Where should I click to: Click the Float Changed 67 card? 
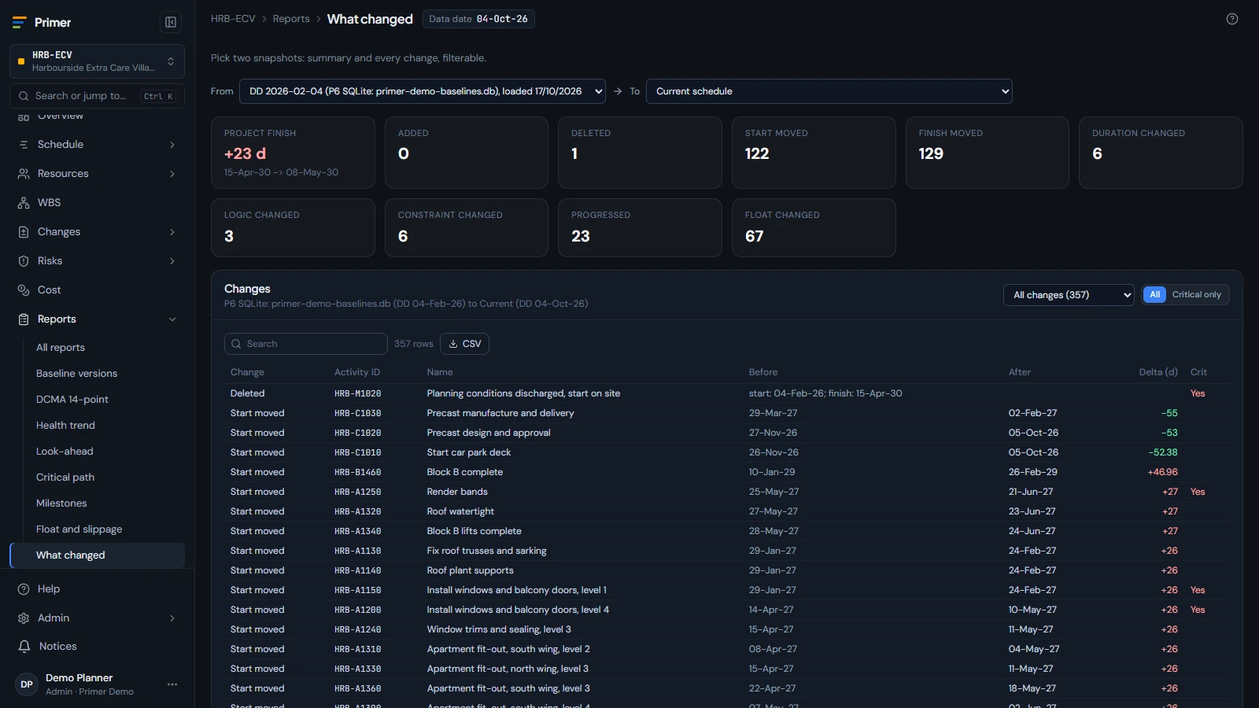[x=814, y=227]
